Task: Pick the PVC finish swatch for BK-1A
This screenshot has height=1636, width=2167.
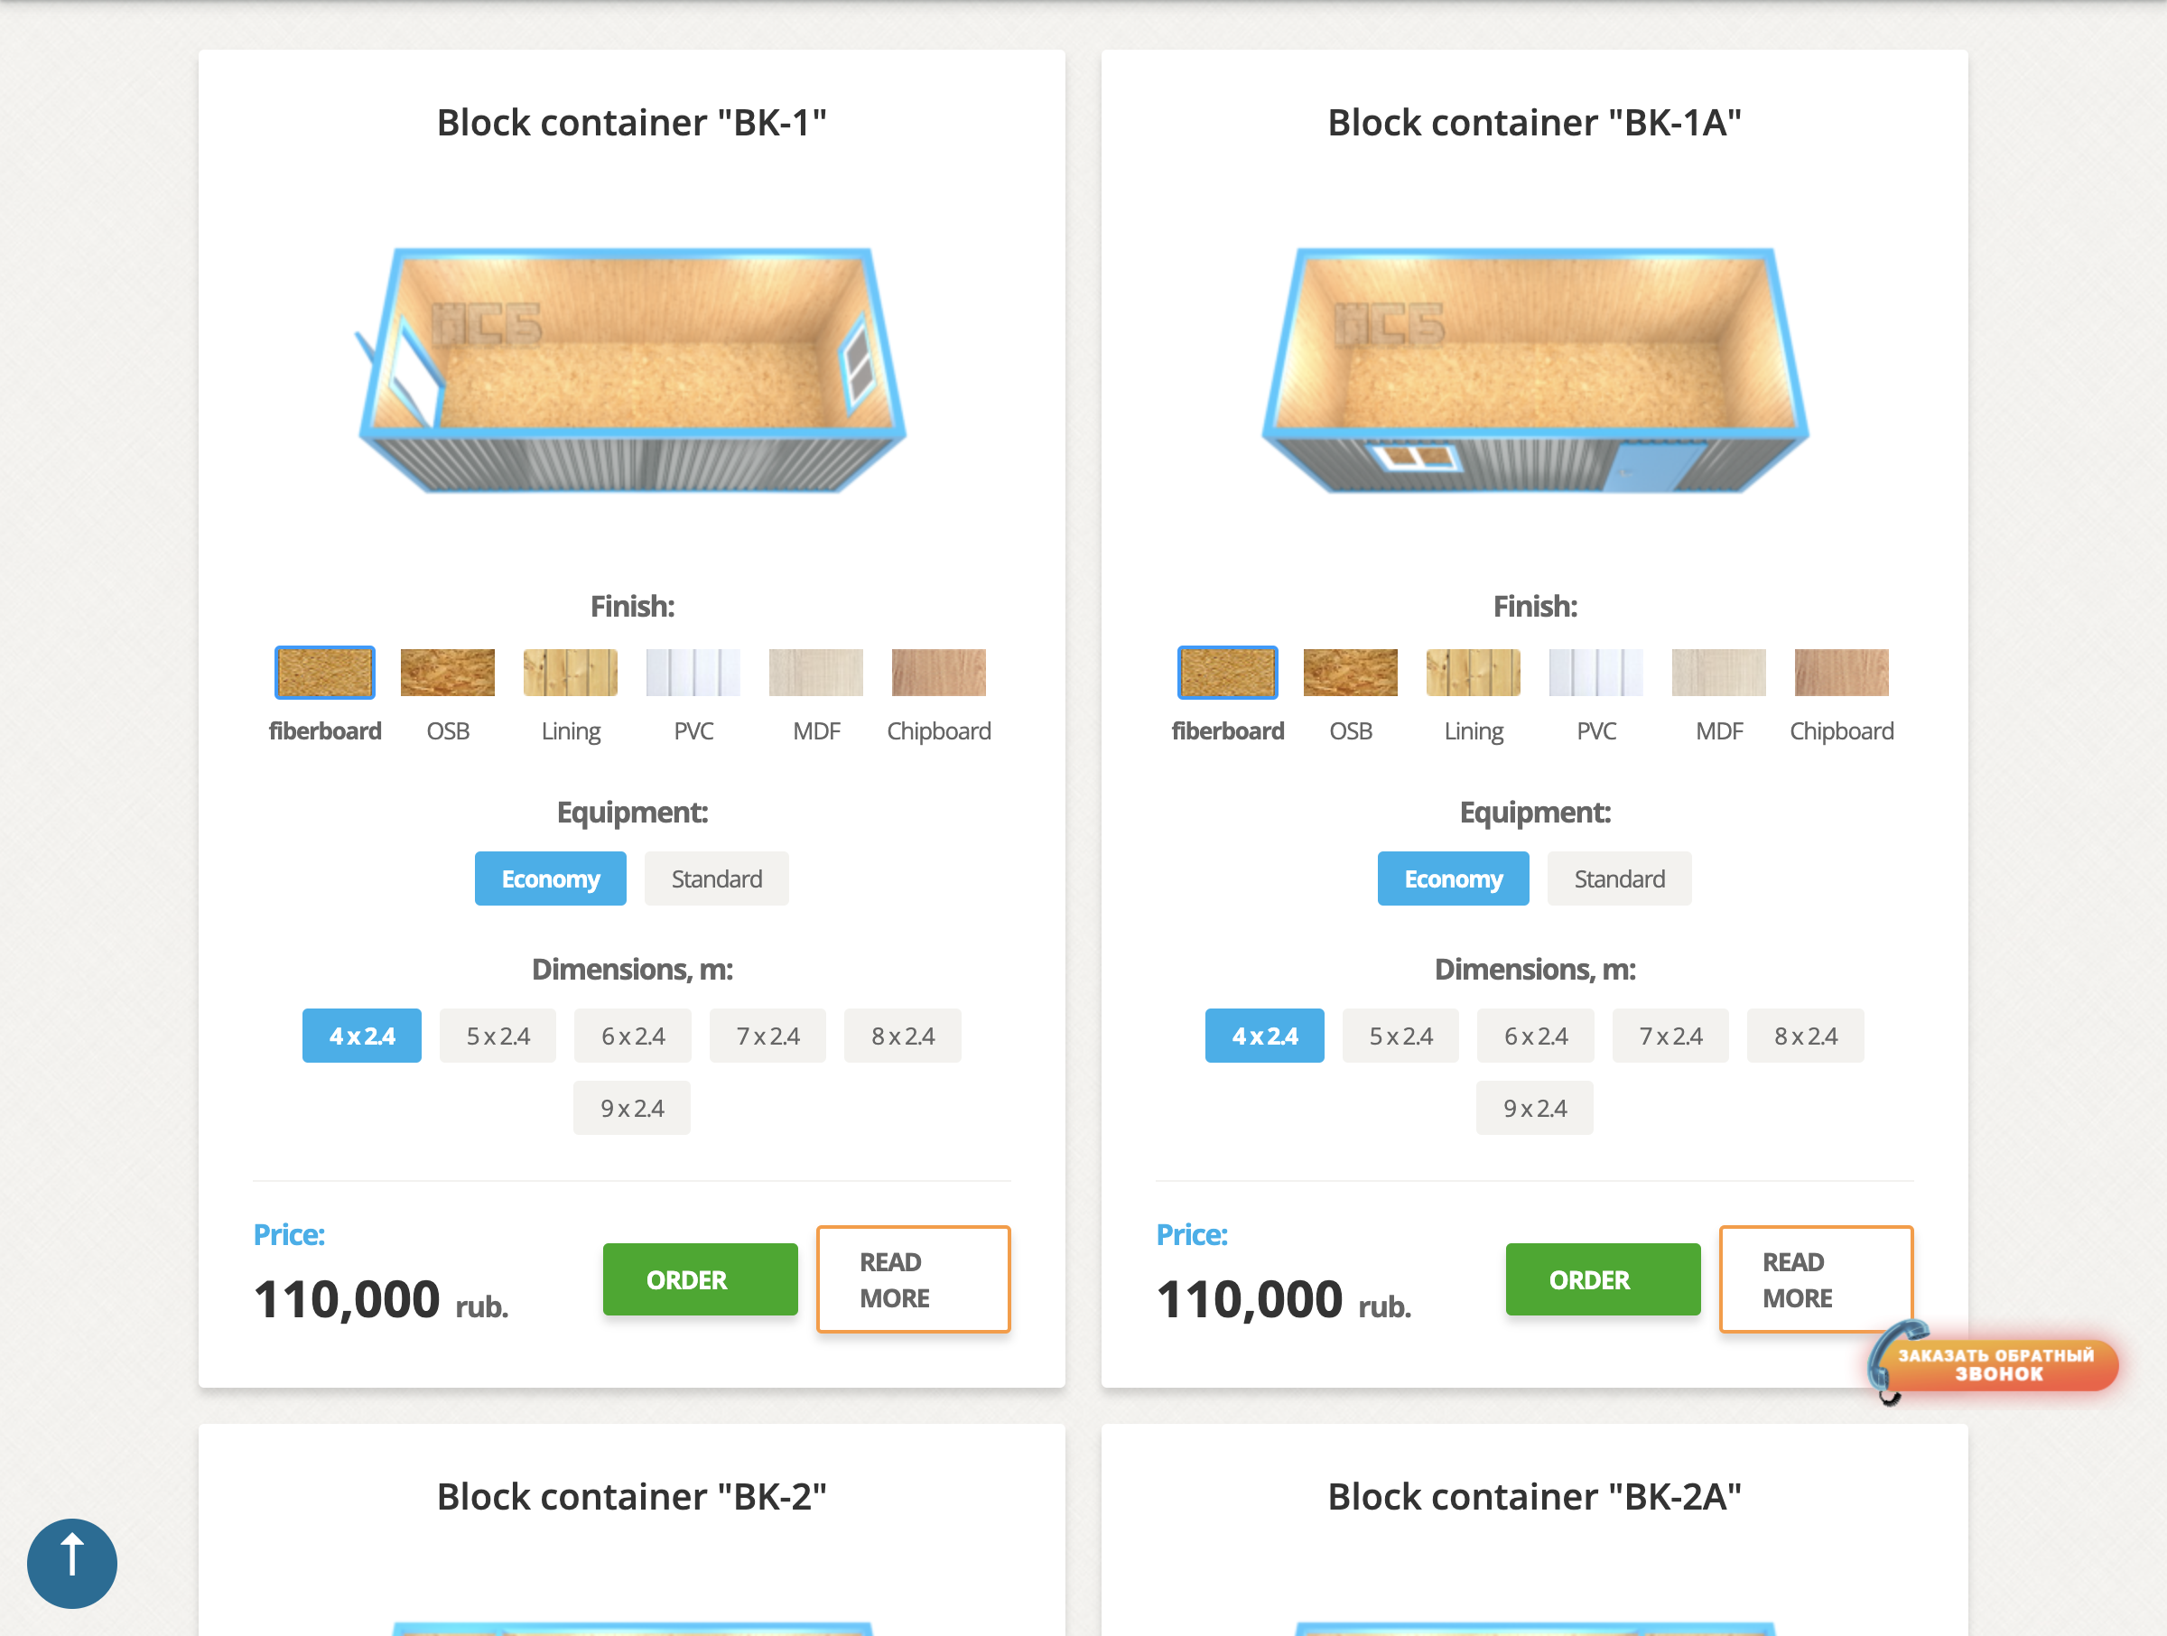Action: [1595, 672]
